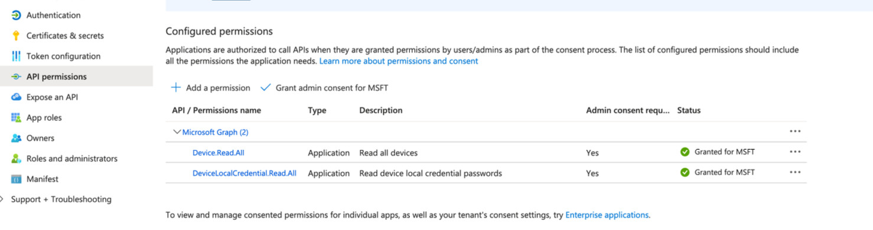Click API / Permissions name column header
Viewport: 873px width, 230px height.
216,110
